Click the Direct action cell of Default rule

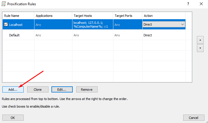[164, 35]
